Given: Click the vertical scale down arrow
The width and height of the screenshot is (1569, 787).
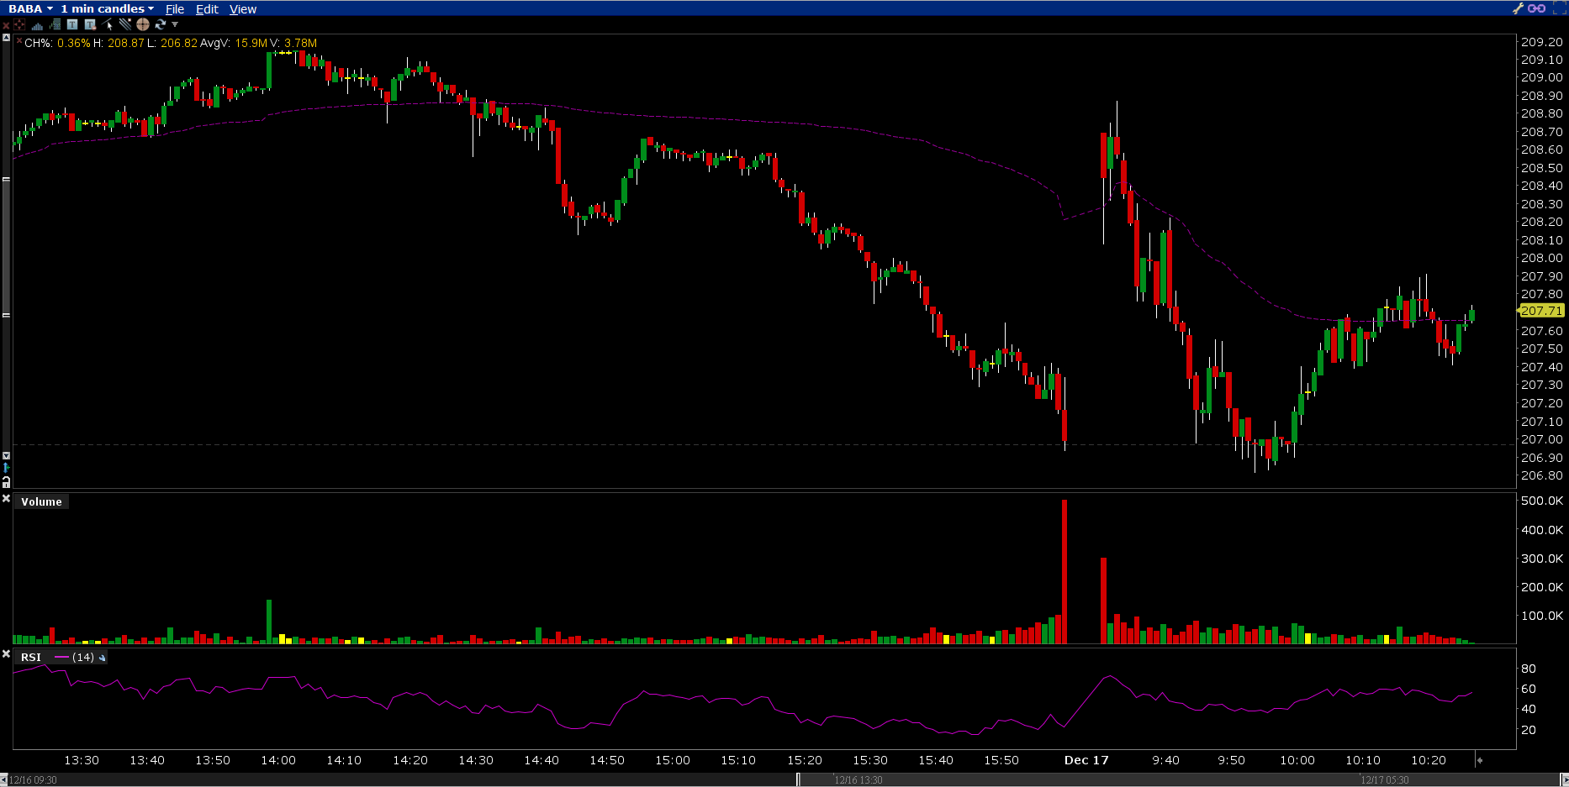Looking at the screenshot, I should pyautogui.click(x=6, y=456).
